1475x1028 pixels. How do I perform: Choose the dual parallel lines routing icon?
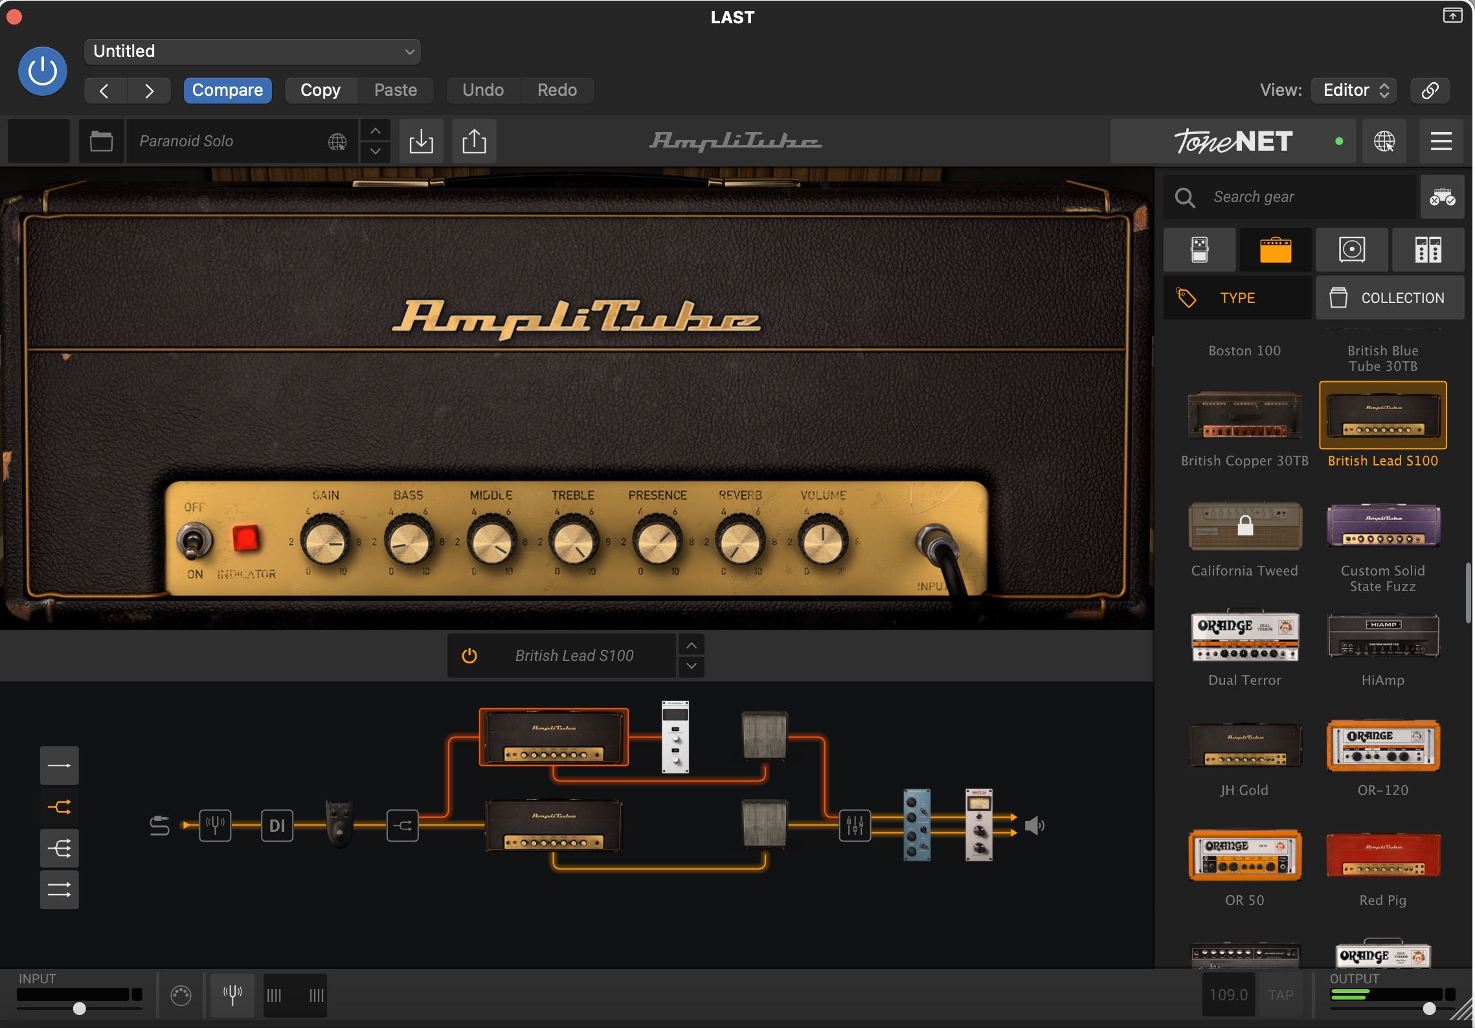tap(60, 890)
